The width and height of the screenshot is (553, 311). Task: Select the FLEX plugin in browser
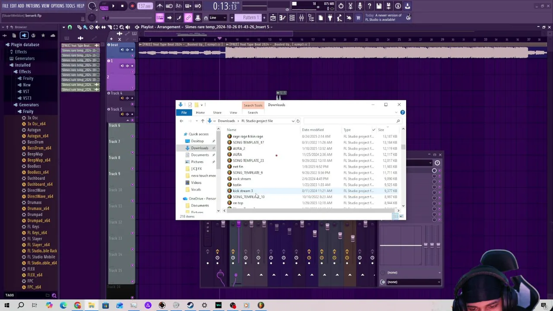[31, 269]
